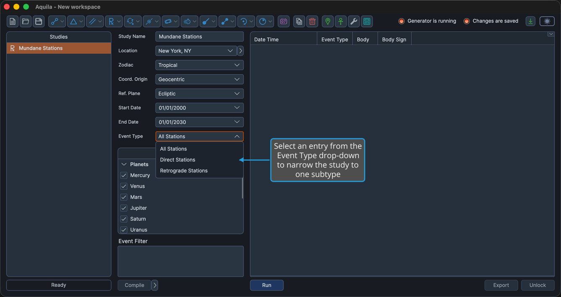Click the Compile button
This screenshot has width=561, height=297.
coord(134,285)
